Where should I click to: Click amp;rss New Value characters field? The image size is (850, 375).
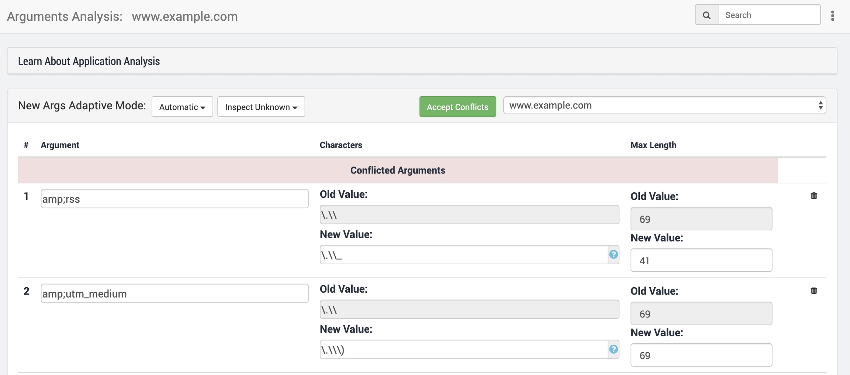[463, 255]
